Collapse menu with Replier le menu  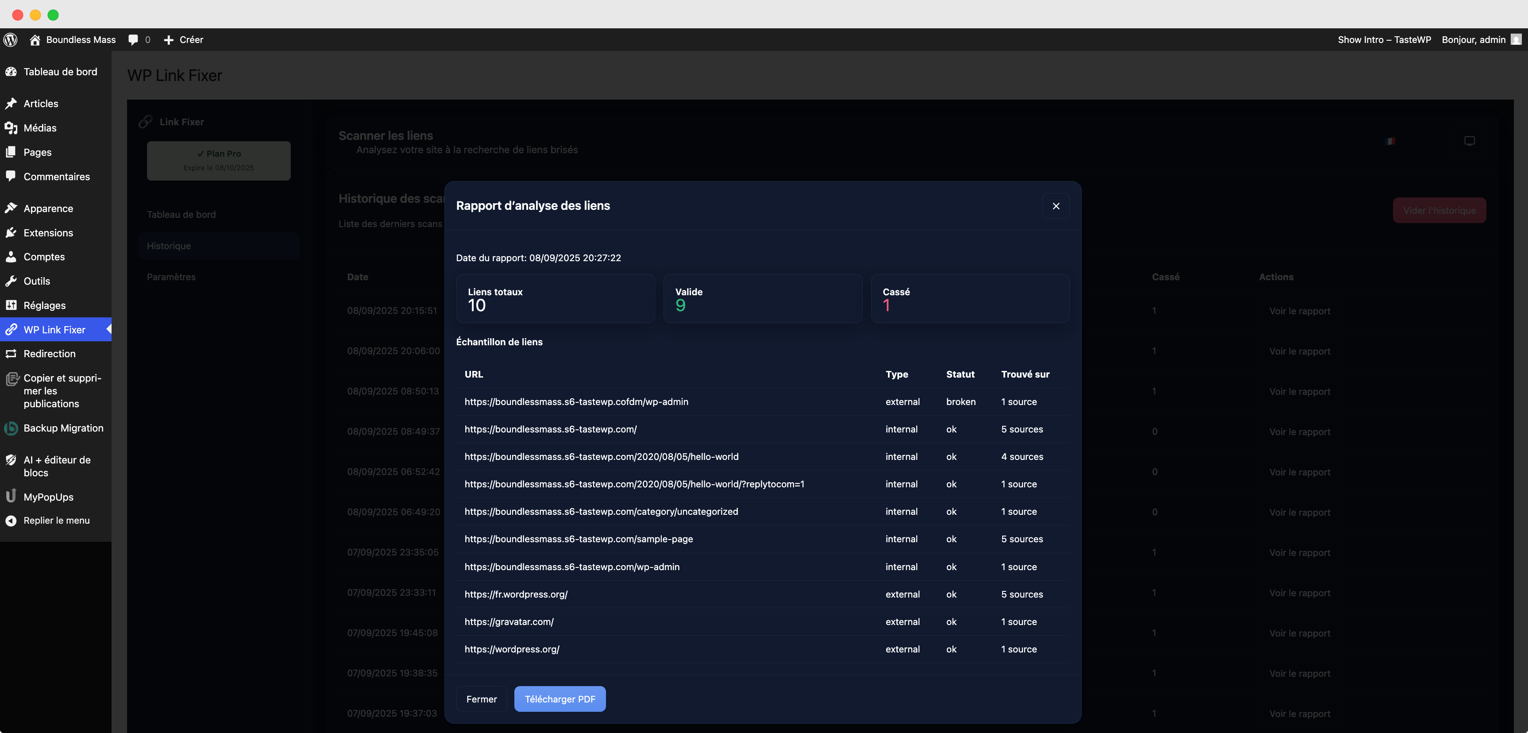click(x=56, y=521)
